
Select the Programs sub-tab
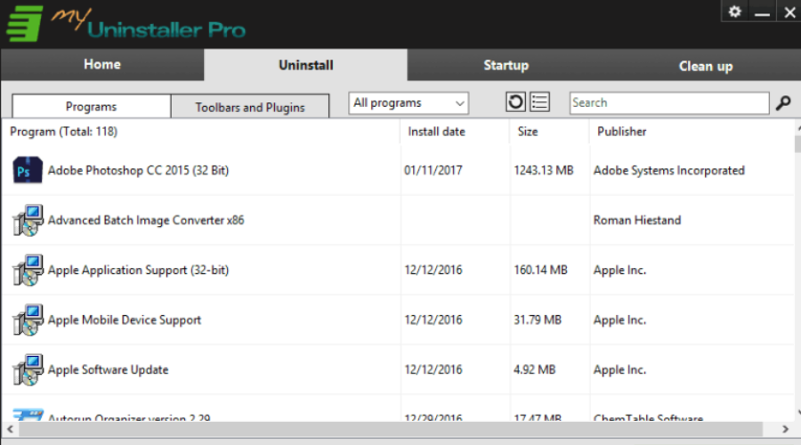91,106
